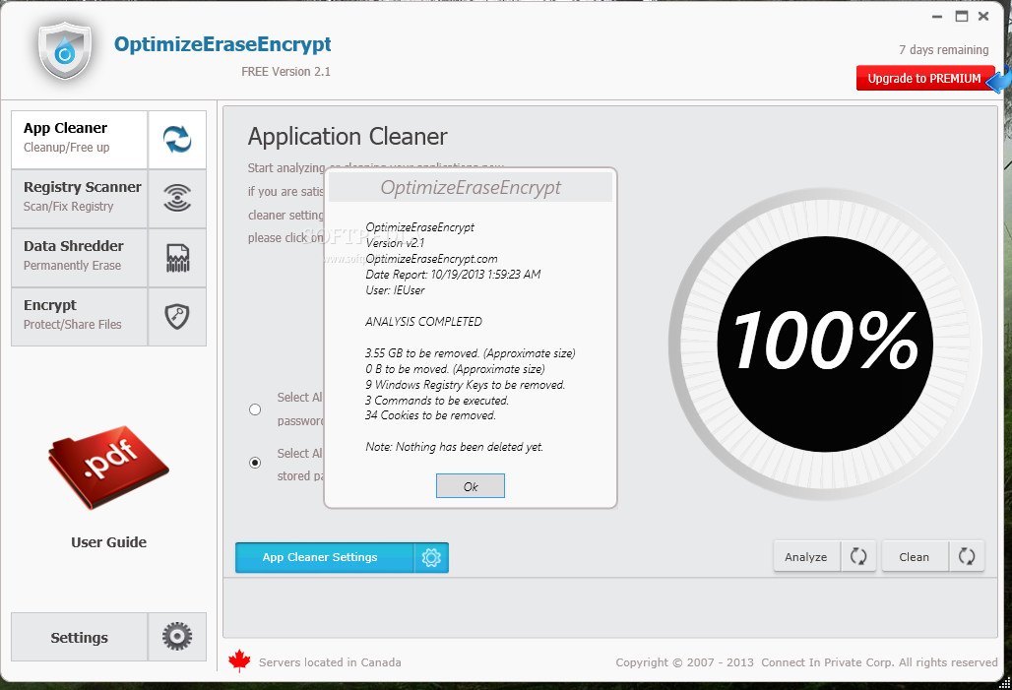
Task: Open the Settings panel label
Action: click(x=80, y=637)
